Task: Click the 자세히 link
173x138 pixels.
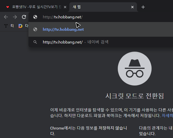Action: [167, 116]
